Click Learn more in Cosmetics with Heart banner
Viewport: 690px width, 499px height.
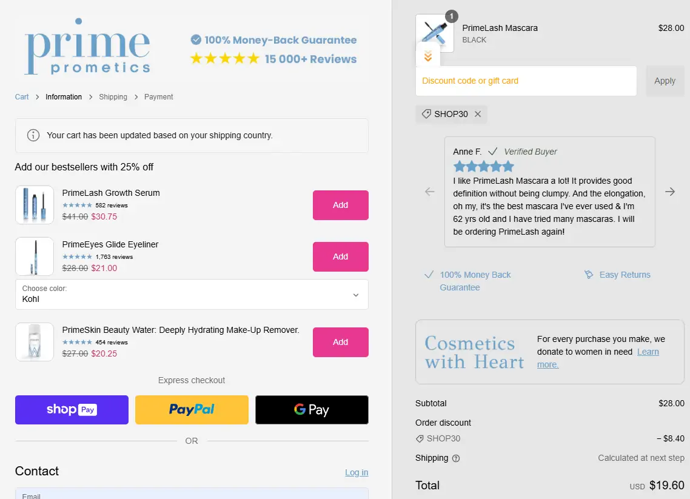[648, 352]
